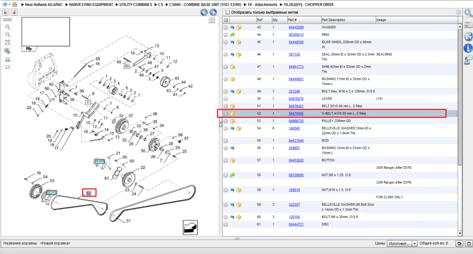This screenshot has height=254, width=473.
Task: Open the user feedback chat icon
Action: (x=468, y=60)
